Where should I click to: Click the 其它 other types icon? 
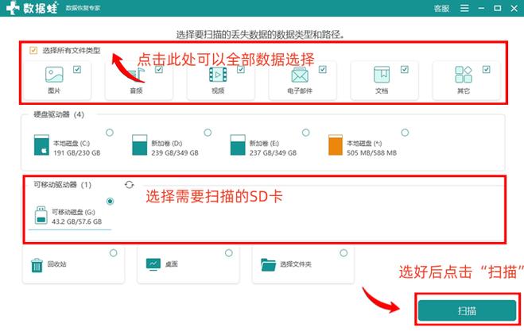[x=464, y=75]
